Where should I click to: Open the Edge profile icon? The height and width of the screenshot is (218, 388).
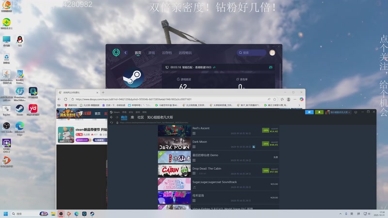tap(289, 99)
